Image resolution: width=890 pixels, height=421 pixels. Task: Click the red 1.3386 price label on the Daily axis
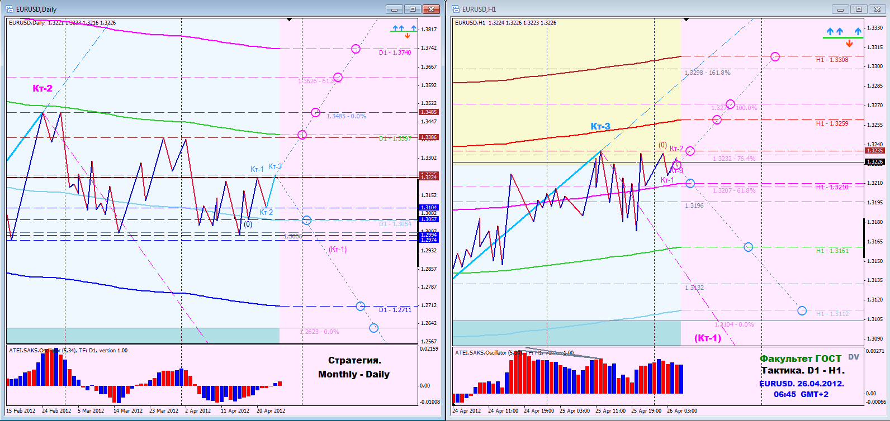pos(429,137)
